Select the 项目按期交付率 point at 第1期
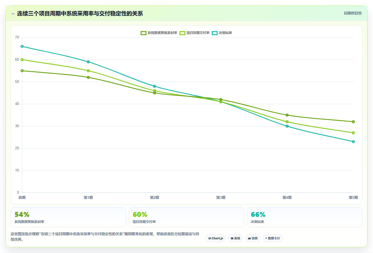The width and height of the screenshot is (373, 253). coord(88,71)
